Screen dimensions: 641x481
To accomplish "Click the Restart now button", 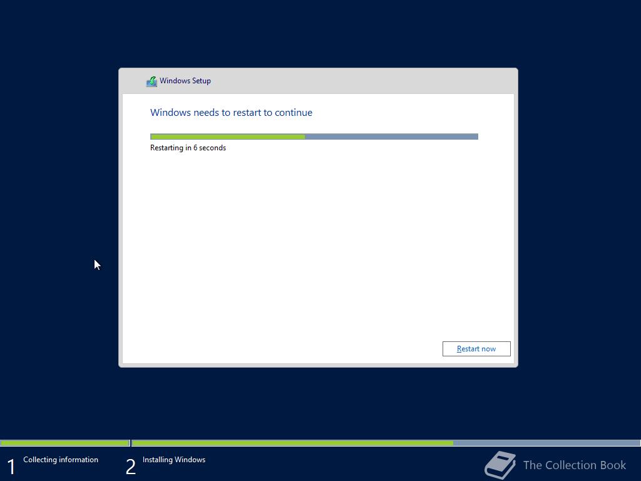I will point(476,349).
